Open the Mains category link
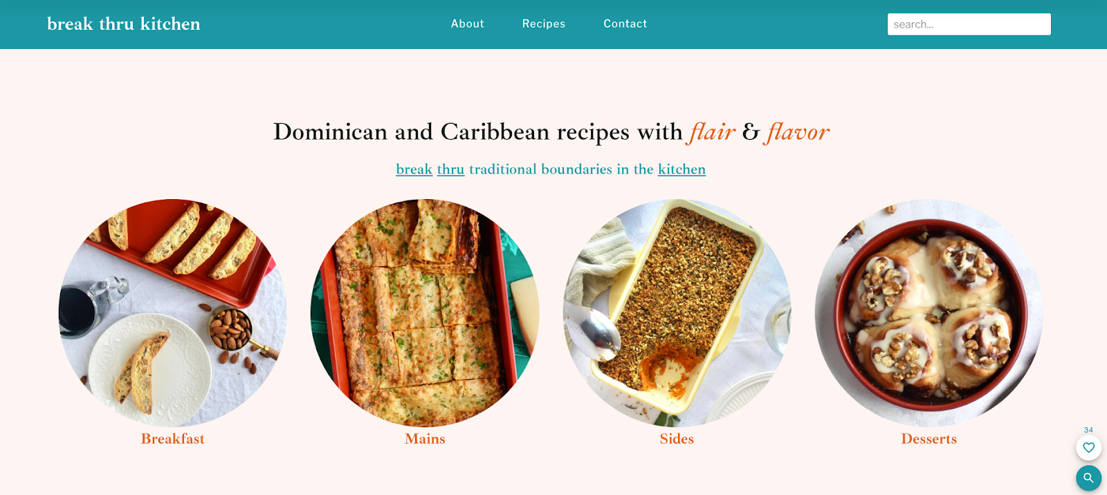Screen dimensions: 1107x495 425,439
